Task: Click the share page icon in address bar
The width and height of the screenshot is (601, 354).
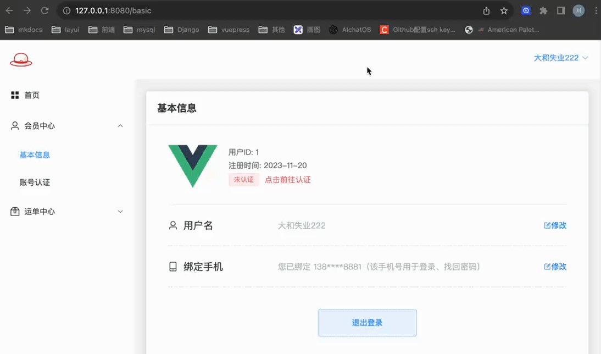Action: (x=486, y=10)
